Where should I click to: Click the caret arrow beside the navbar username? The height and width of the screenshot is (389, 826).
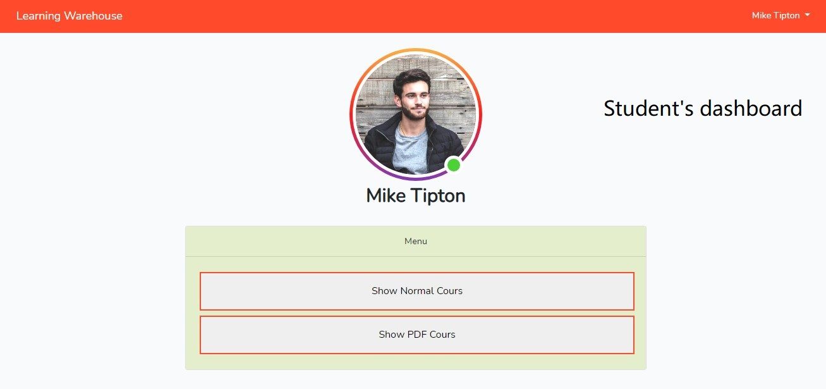click(808, 16)
